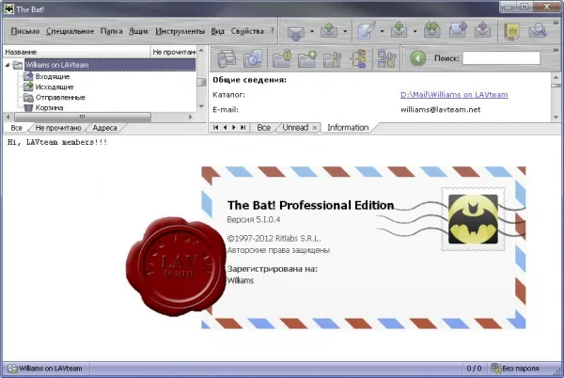Click the scheduler clock icon

(x=253, y=58)
